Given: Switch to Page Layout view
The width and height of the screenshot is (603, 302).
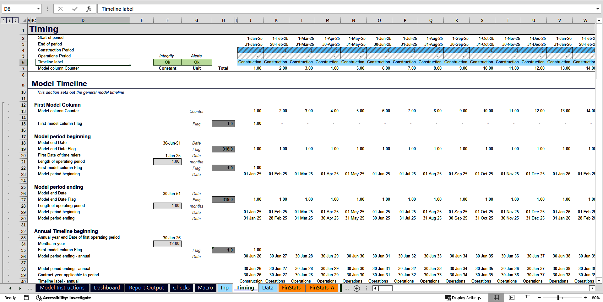Looking at the screenshot, I should [512, 298].
